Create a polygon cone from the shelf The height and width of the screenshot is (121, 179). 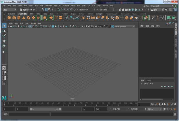pyautogui.click(x=24, y=18)
